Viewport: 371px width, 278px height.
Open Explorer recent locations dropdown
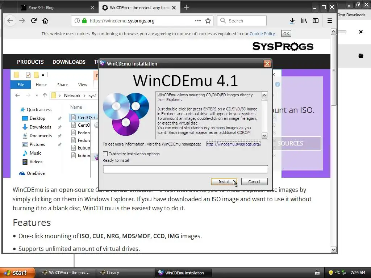tap(37, 95)
